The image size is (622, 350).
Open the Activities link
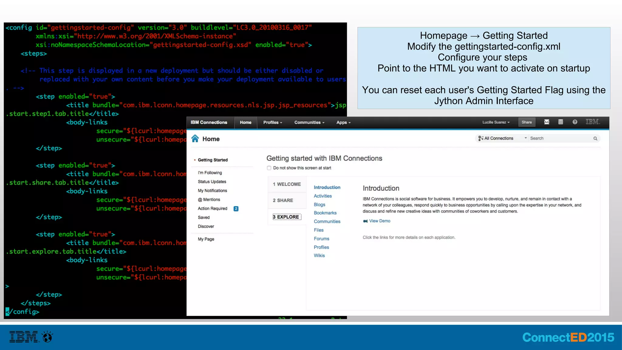[323, 196]
